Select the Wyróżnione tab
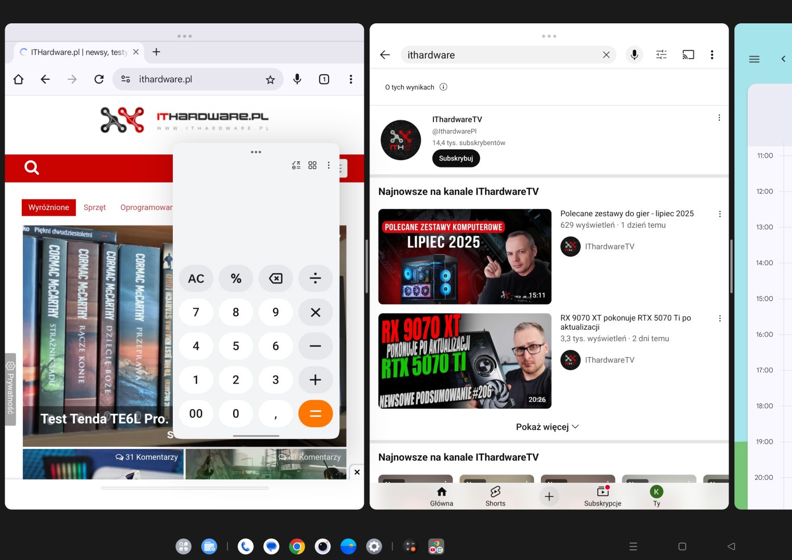Screen dimensions: 792x560 point(49,207)
